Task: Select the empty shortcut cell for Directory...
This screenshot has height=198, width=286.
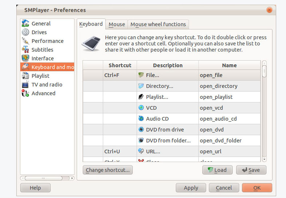Action: [x=120, y=86]
